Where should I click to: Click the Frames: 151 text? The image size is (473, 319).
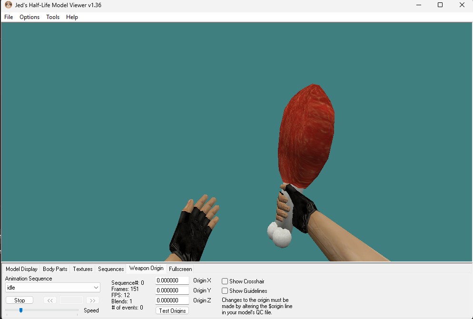pos(125,289)
